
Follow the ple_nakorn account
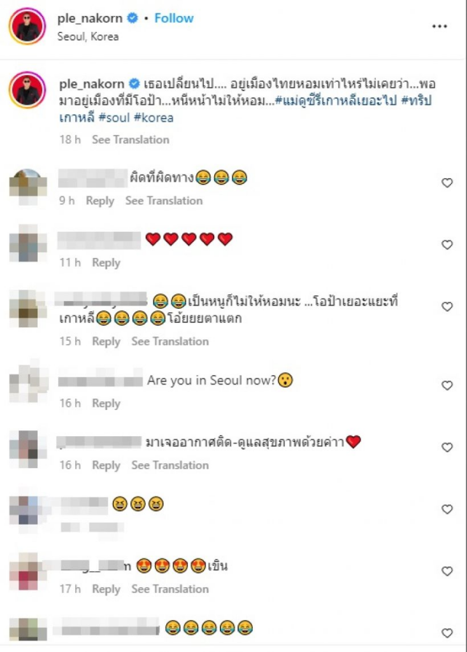click(174, 18)
